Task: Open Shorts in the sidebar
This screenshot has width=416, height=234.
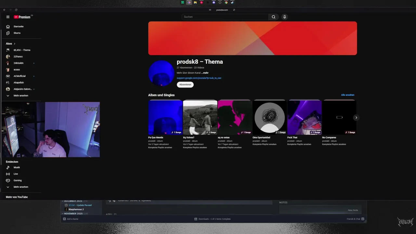Action: [17, 33]
